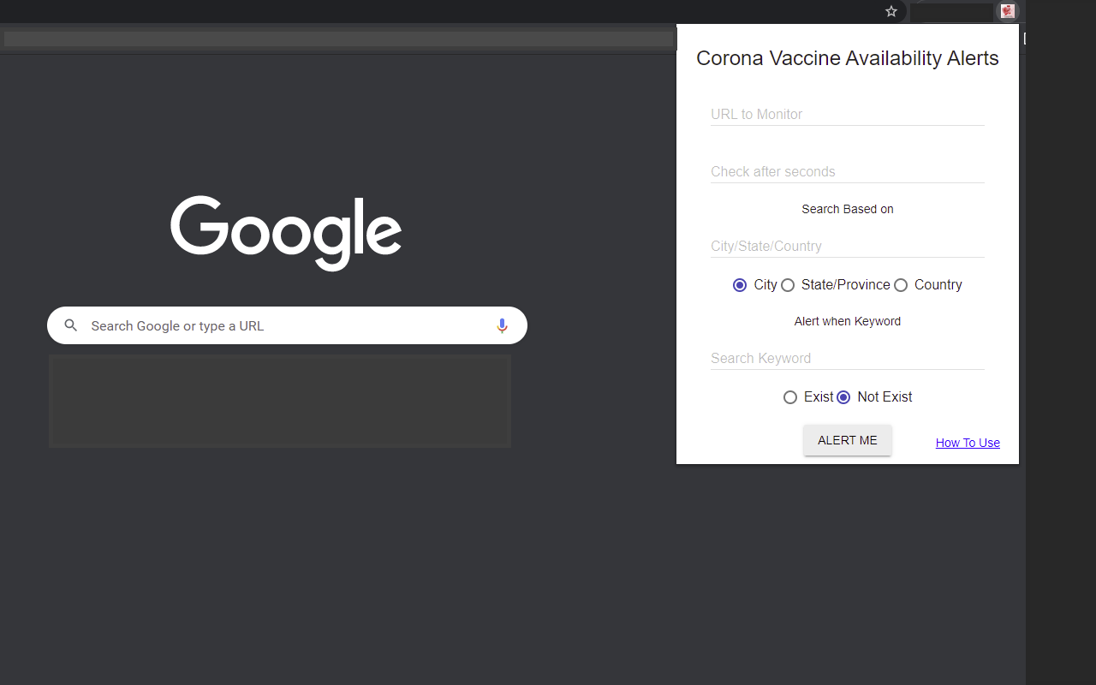Focus the URL to Monitor field
Screen dimensions: 1096x685
point(848,114)
